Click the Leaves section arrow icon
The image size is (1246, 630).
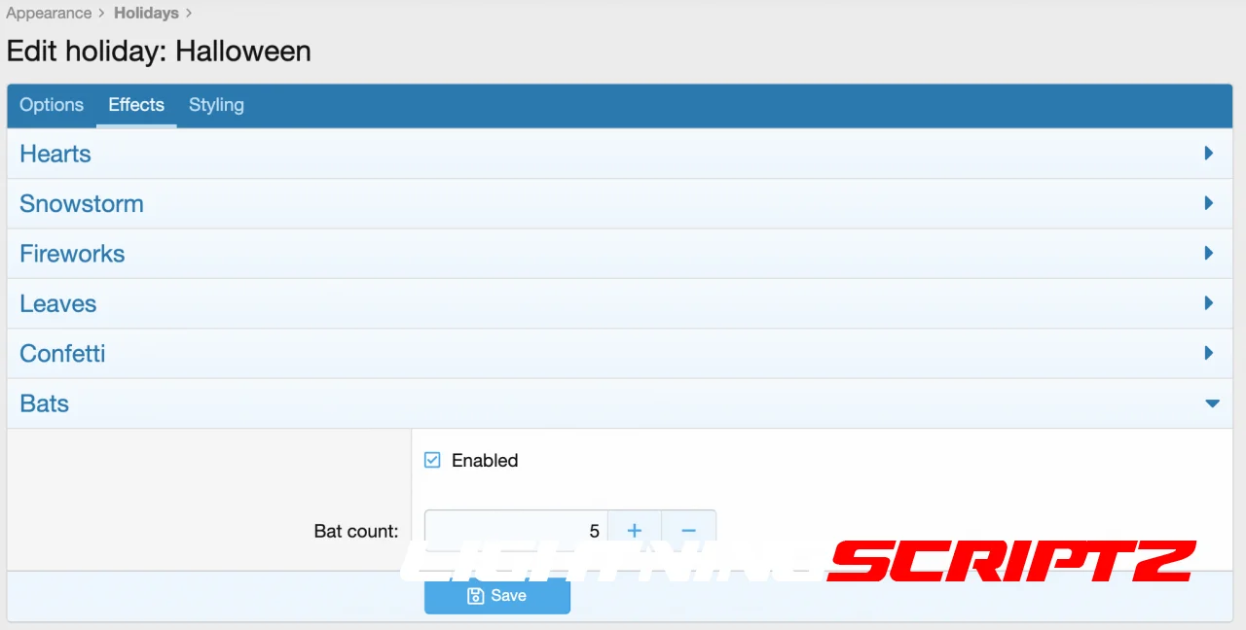tap(1208, 303)
